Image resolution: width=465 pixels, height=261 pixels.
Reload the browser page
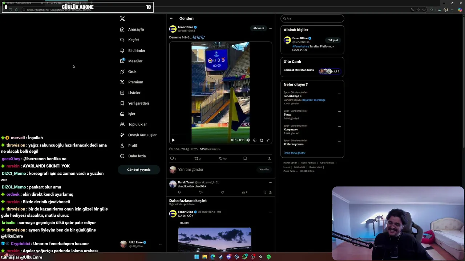click(10, 10)
